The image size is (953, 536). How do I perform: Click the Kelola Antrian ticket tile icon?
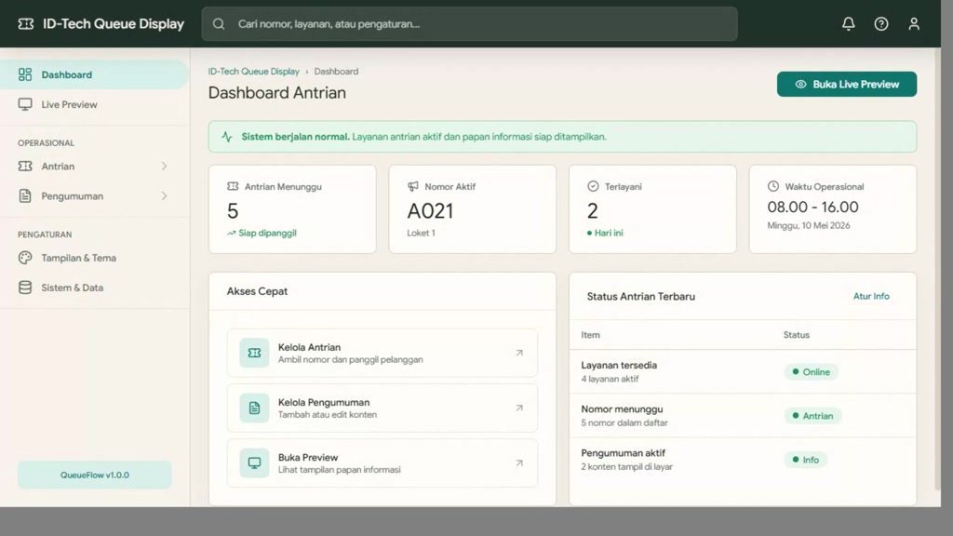(x=254, y=353)
